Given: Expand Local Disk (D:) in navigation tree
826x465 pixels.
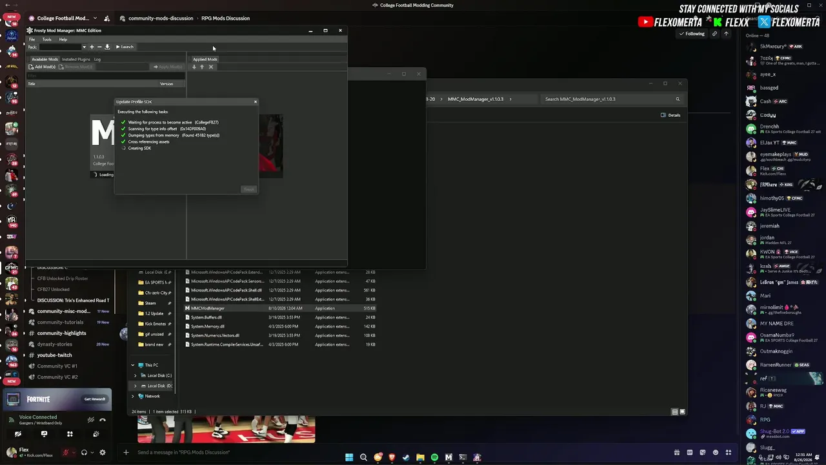Looking at the screenshot, I should (136, 386).
